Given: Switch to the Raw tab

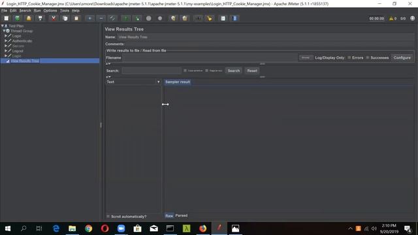Looking at the screenshot, I should click(169, 215).
